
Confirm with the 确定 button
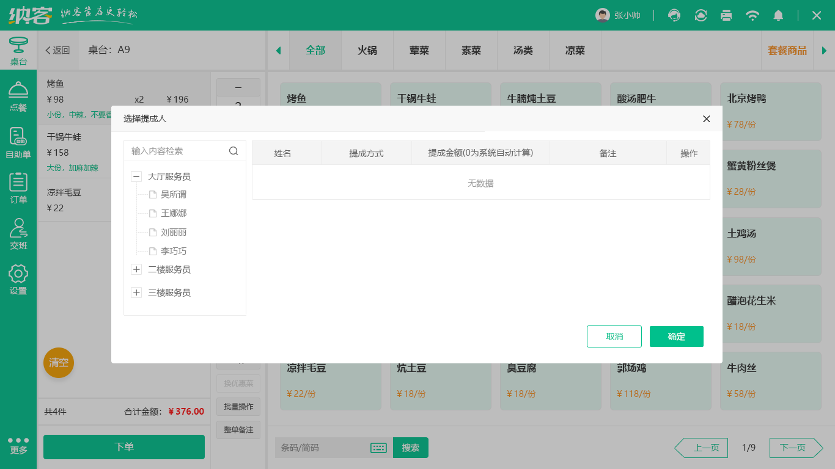(676, 336)
